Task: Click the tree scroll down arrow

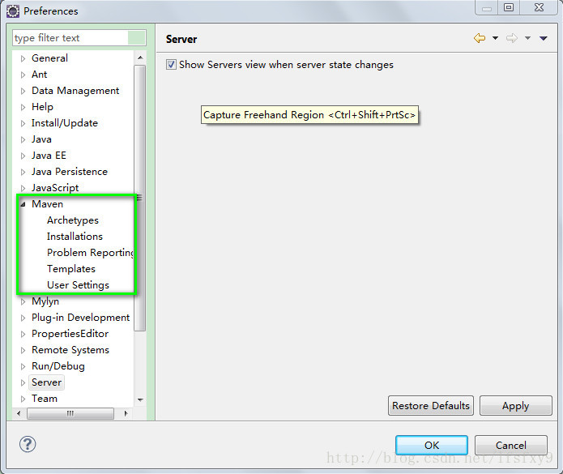Action: [140, 399]
